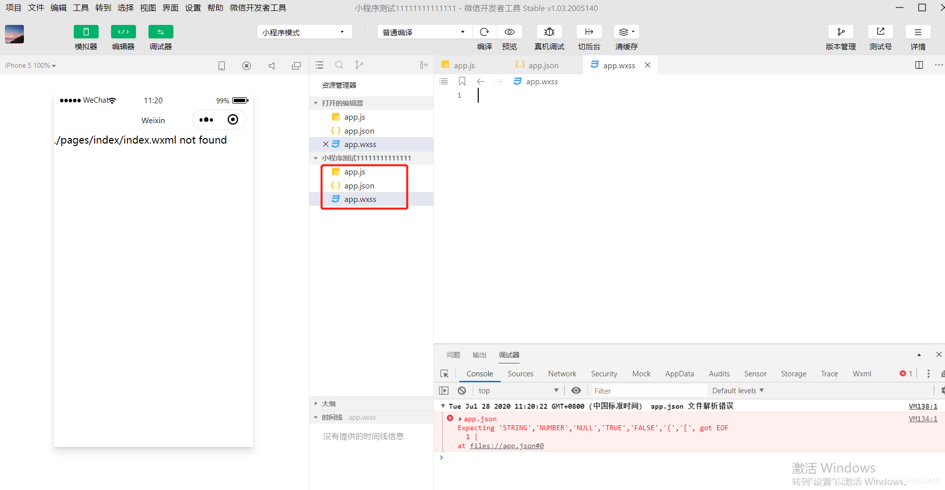Click the bookmark icon in breadcrumb bar
Image resolution: width=945 pixels, height=490 pixels.
tap(462, 81)
